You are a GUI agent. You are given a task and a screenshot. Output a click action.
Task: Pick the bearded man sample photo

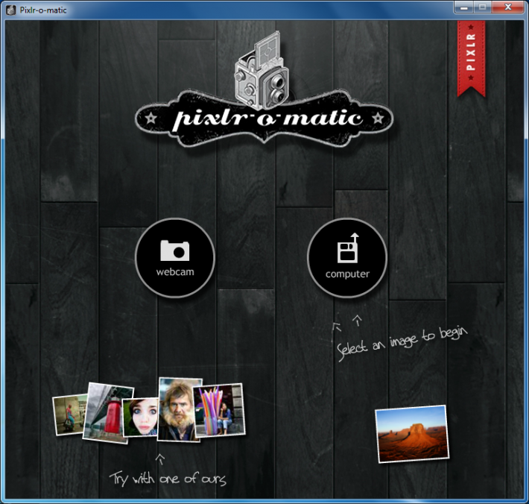point(178,409)
